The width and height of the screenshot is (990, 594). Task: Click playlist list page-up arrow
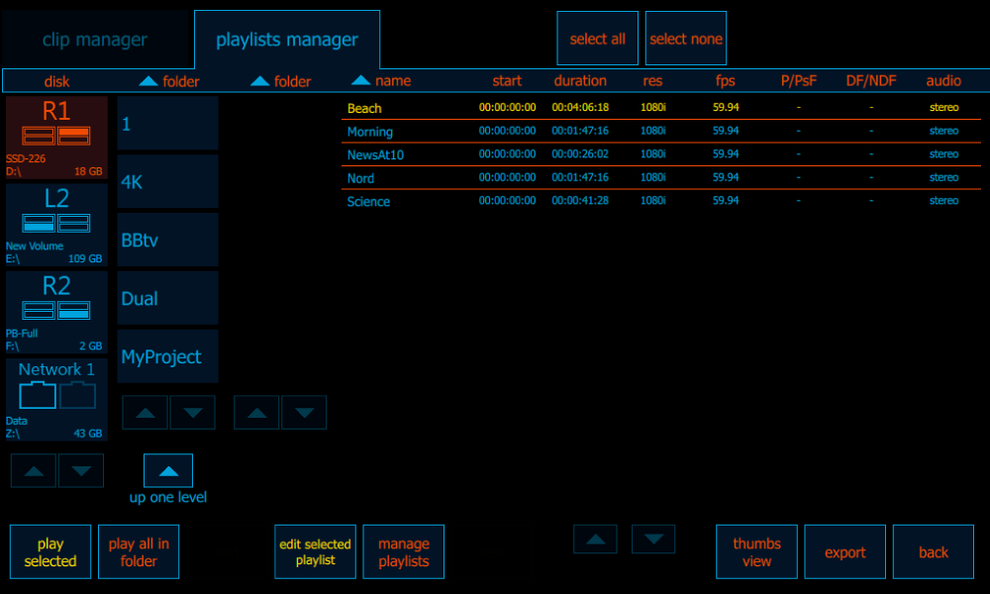click(595, 540)
